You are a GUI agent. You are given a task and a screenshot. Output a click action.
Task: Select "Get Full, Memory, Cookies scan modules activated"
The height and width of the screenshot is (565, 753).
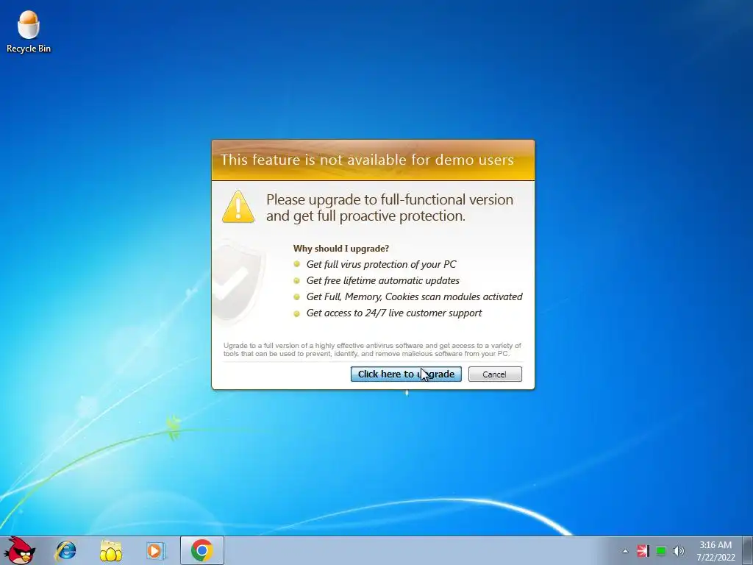click(415, 297)
